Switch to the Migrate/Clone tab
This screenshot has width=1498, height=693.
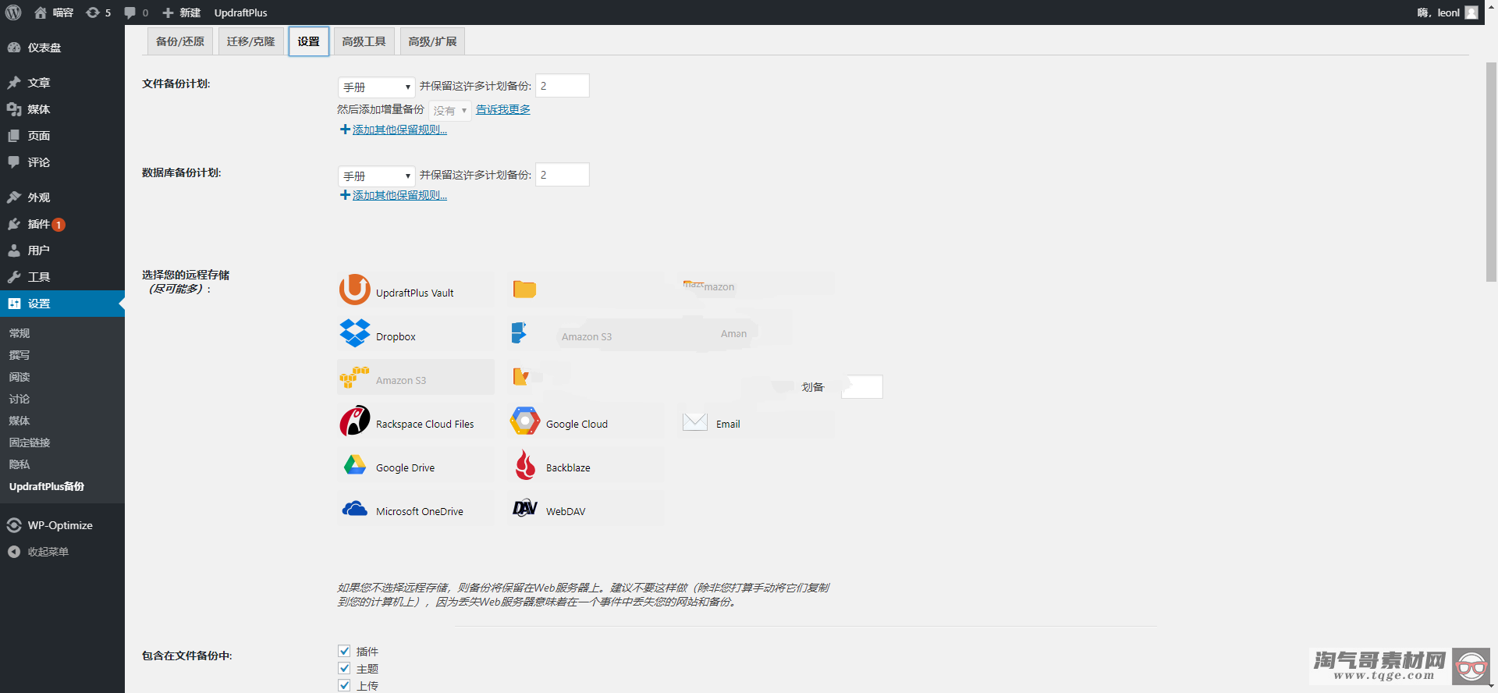coord(250,41)
